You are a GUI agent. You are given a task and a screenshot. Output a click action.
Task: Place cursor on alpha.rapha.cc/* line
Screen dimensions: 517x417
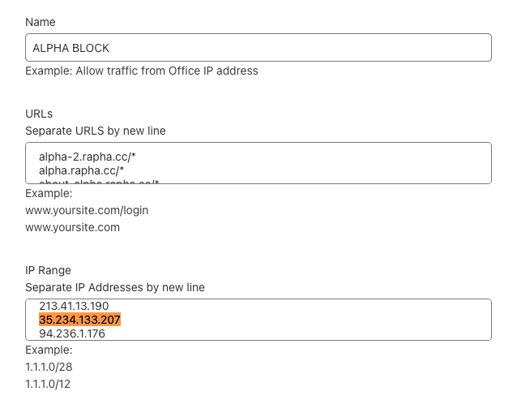pos(81,170)
